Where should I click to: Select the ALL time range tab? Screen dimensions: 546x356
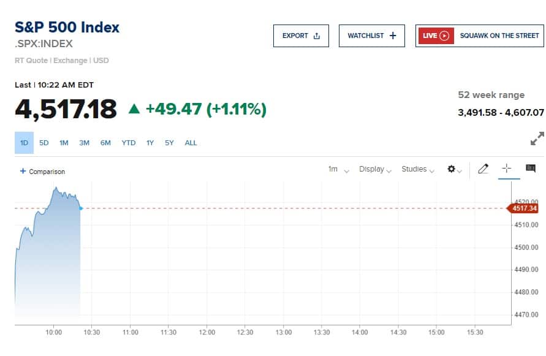[191, 143]
